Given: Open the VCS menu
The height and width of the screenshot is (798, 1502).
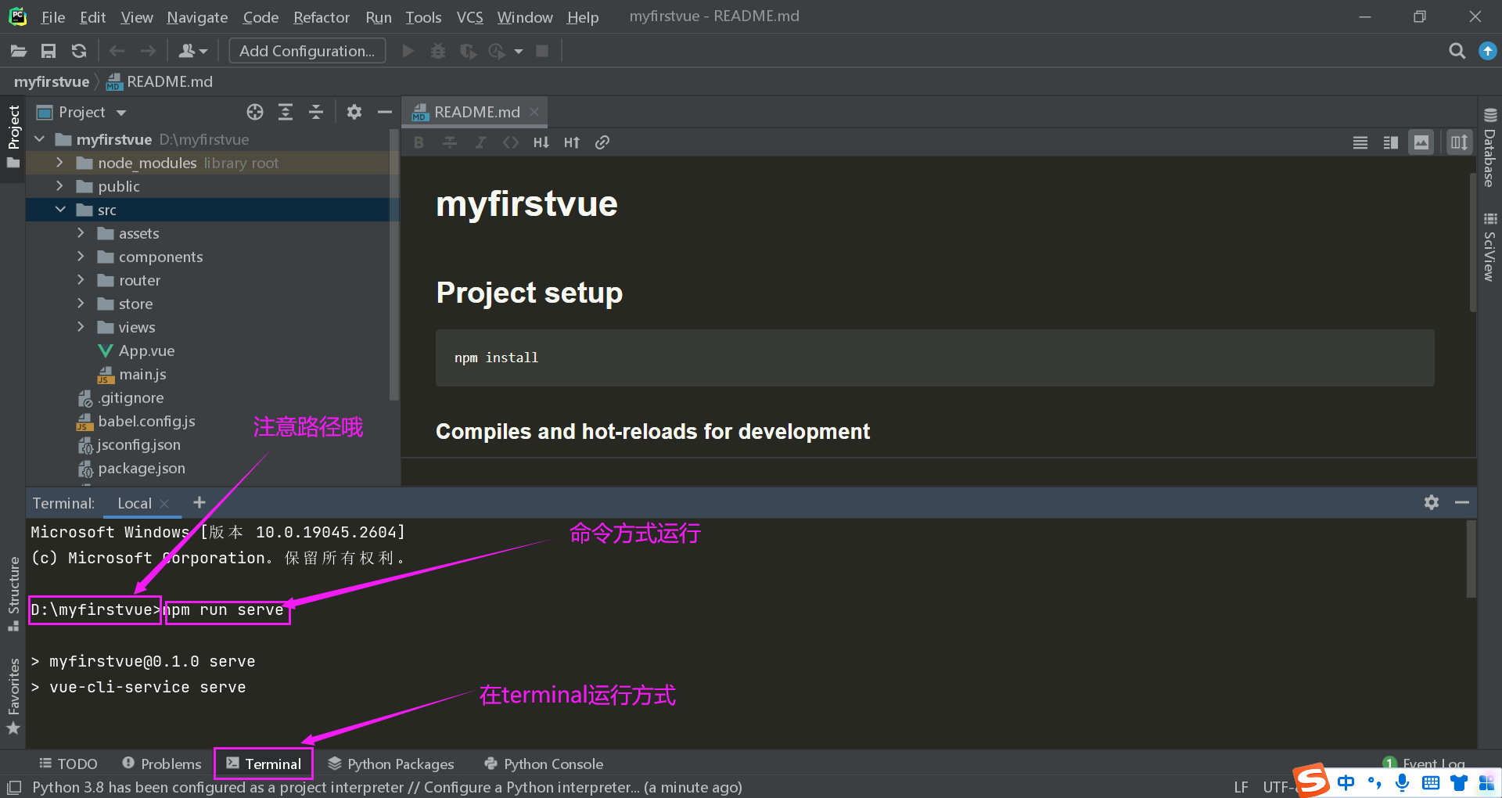Looking at the screenshot, I should tap(469, 17).
